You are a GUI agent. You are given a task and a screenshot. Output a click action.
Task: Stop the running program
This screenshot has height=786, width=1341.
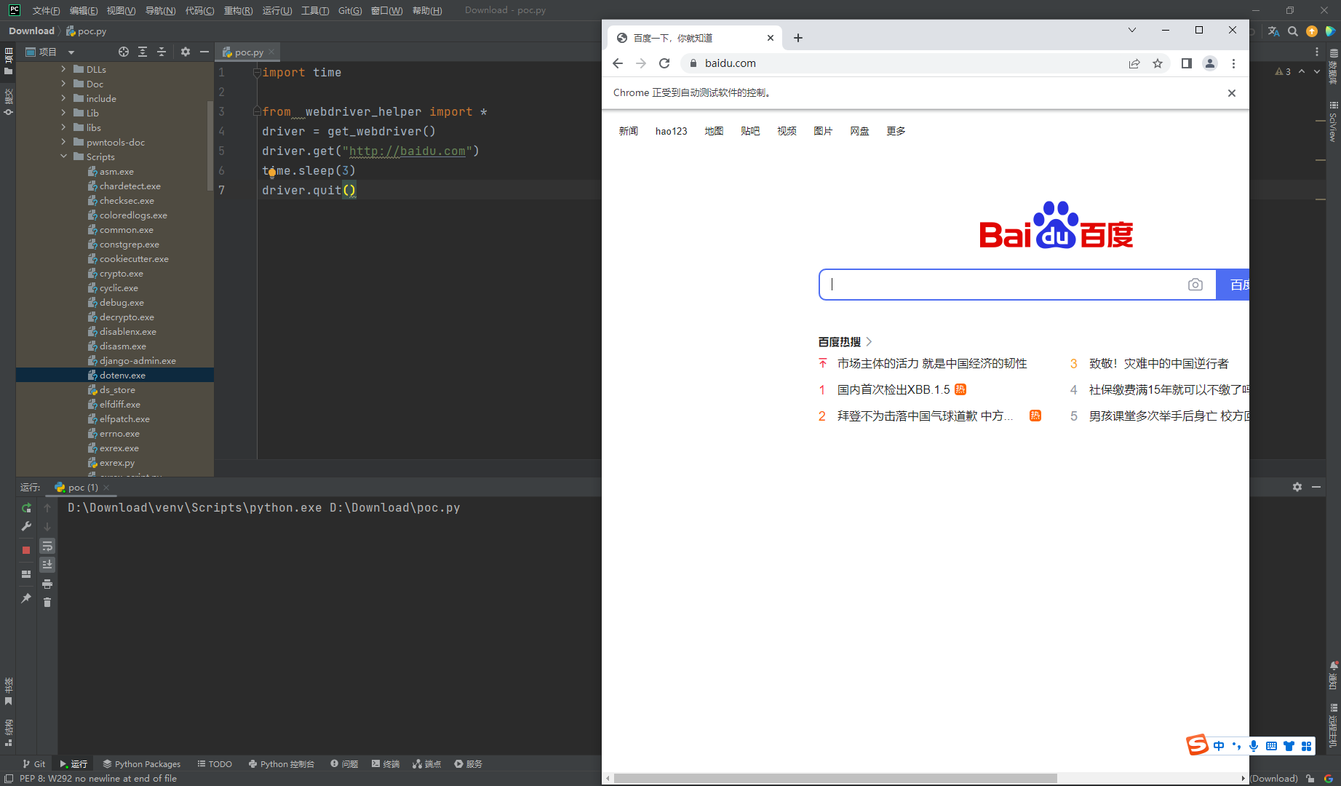pos(26,550)
